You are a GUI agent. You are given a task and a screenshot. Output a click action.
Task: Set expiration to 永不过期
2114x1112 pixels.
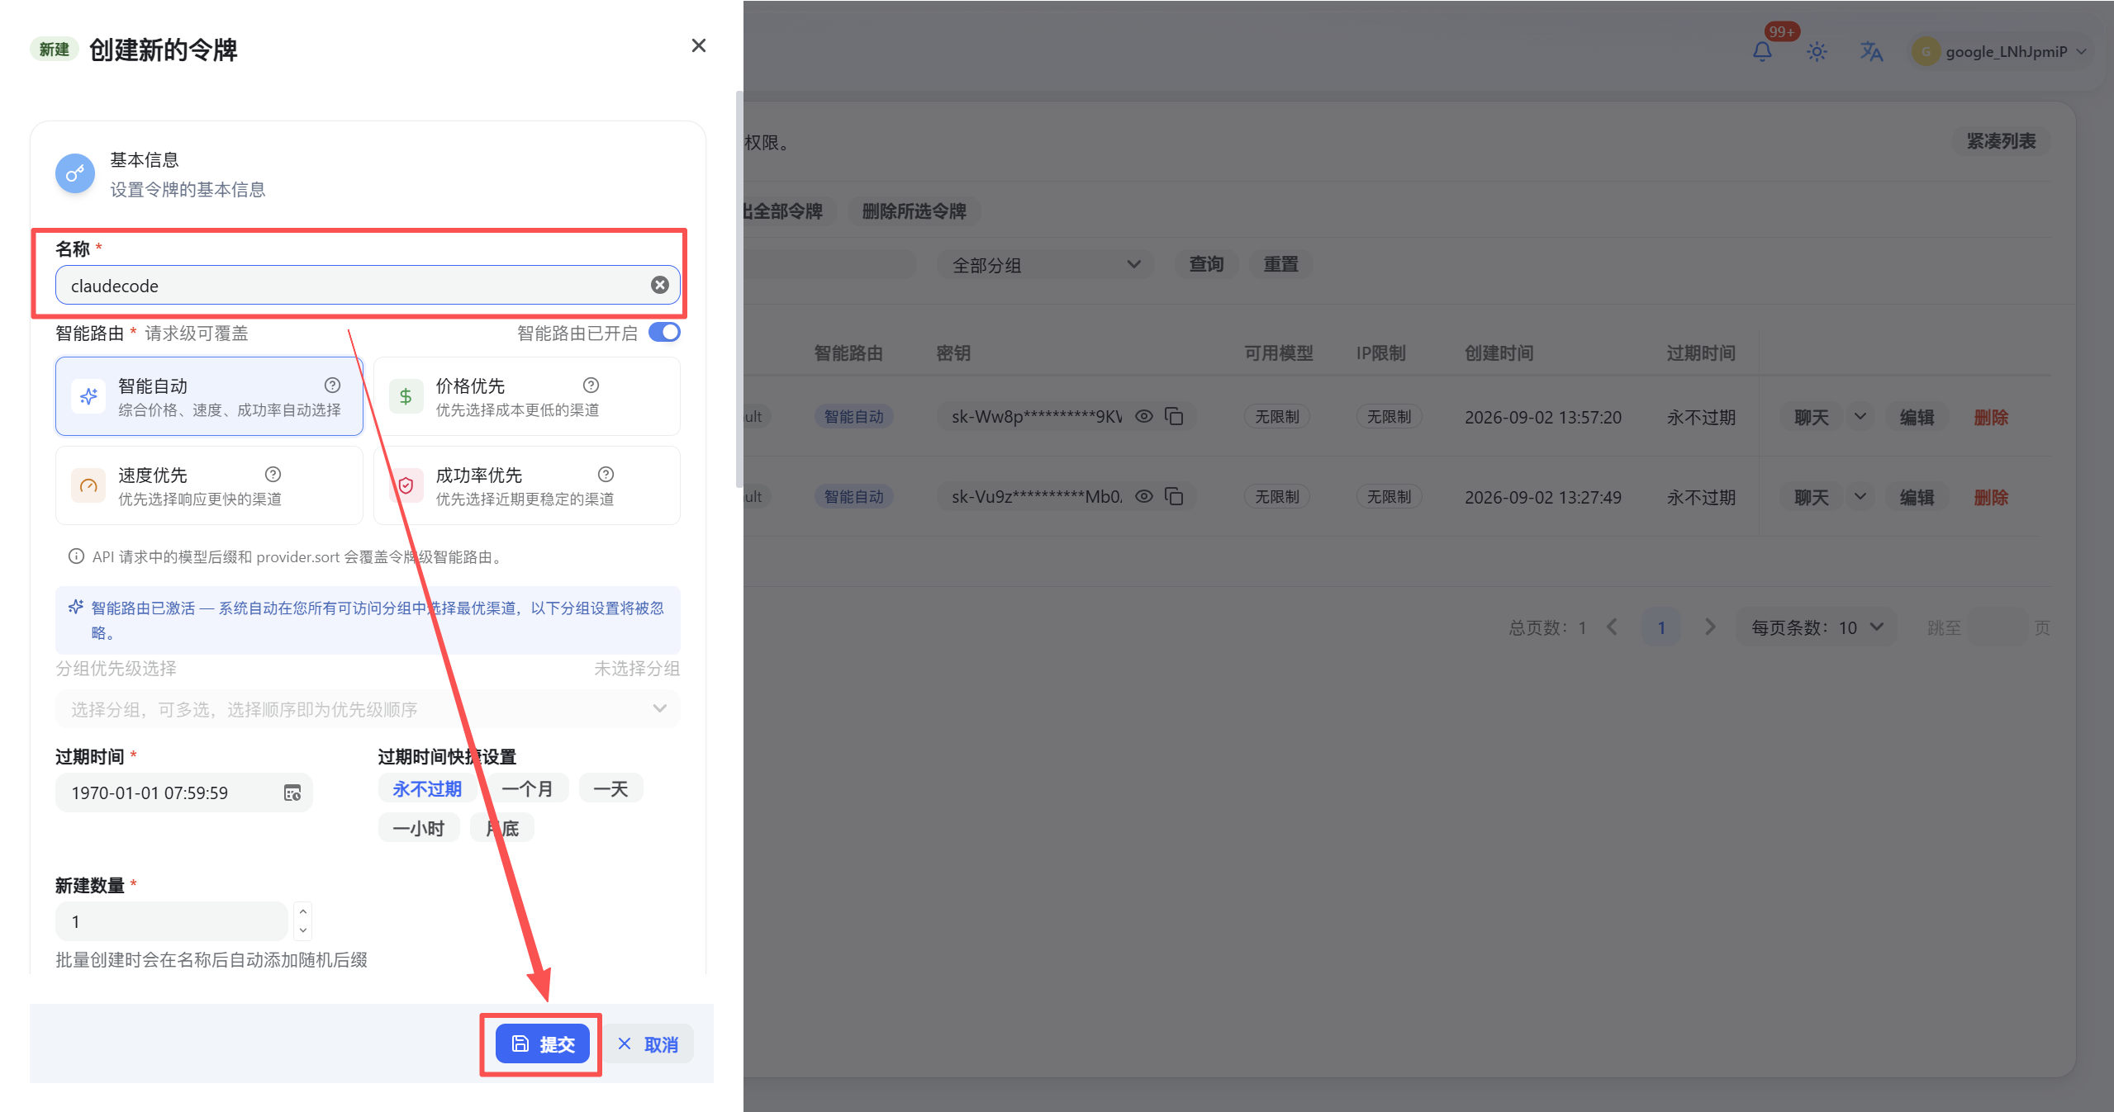pos(427,788)
